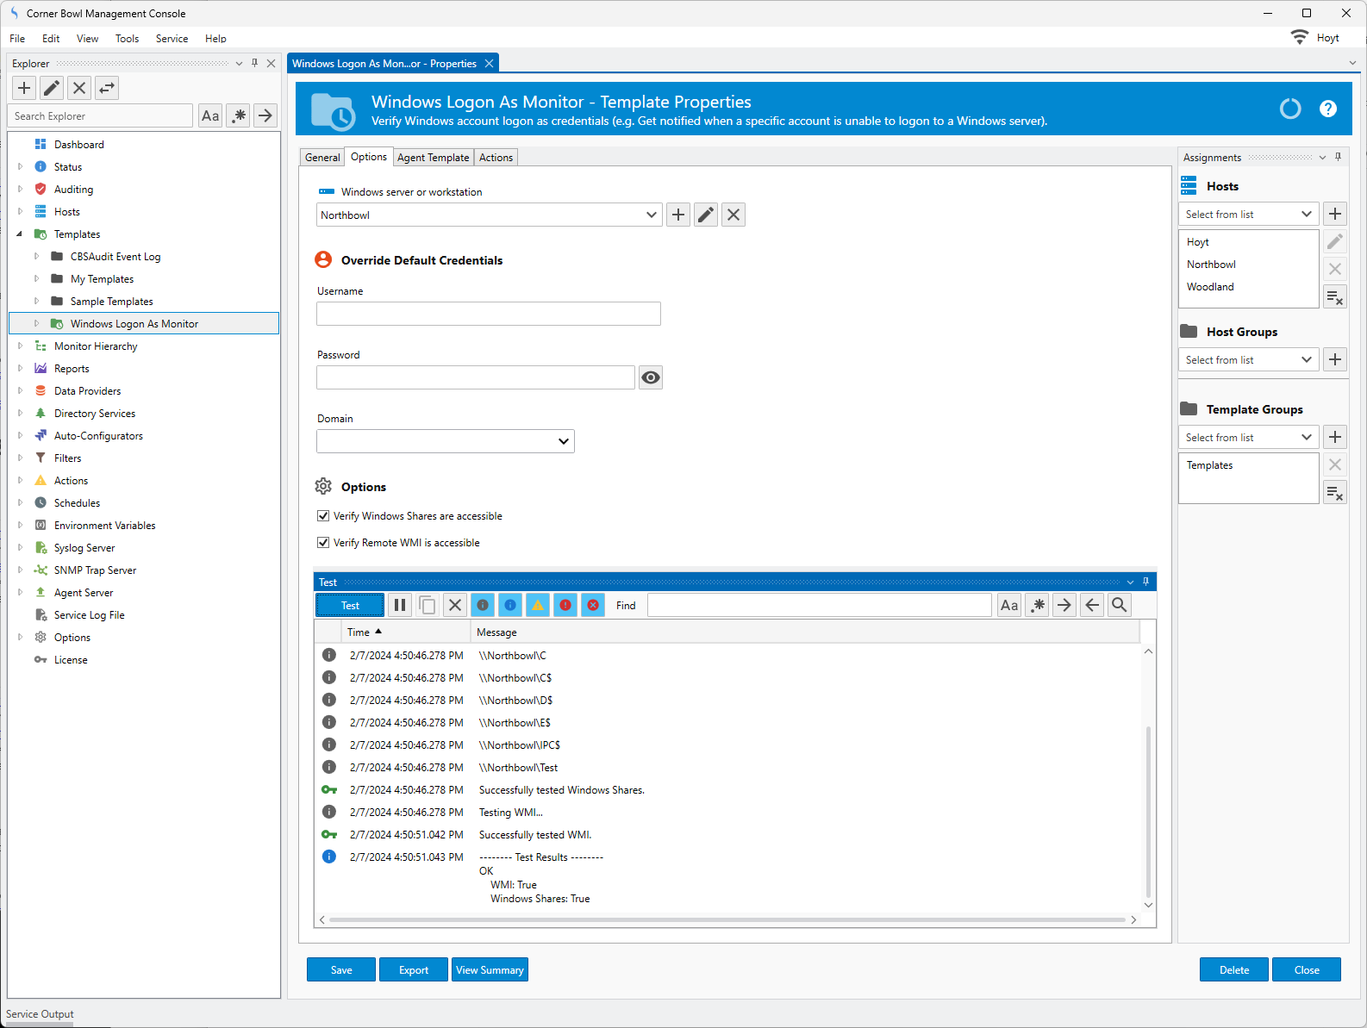The height and width of the screenshot is (1028, 1367).
Task: Open the Domain dropdown
Action: point(446,441)
